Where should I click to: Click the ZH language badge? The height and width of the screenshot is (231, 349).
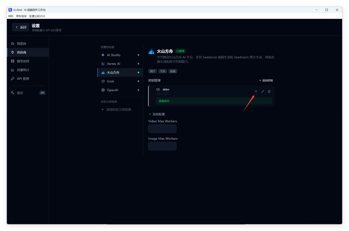click(42, 93)
